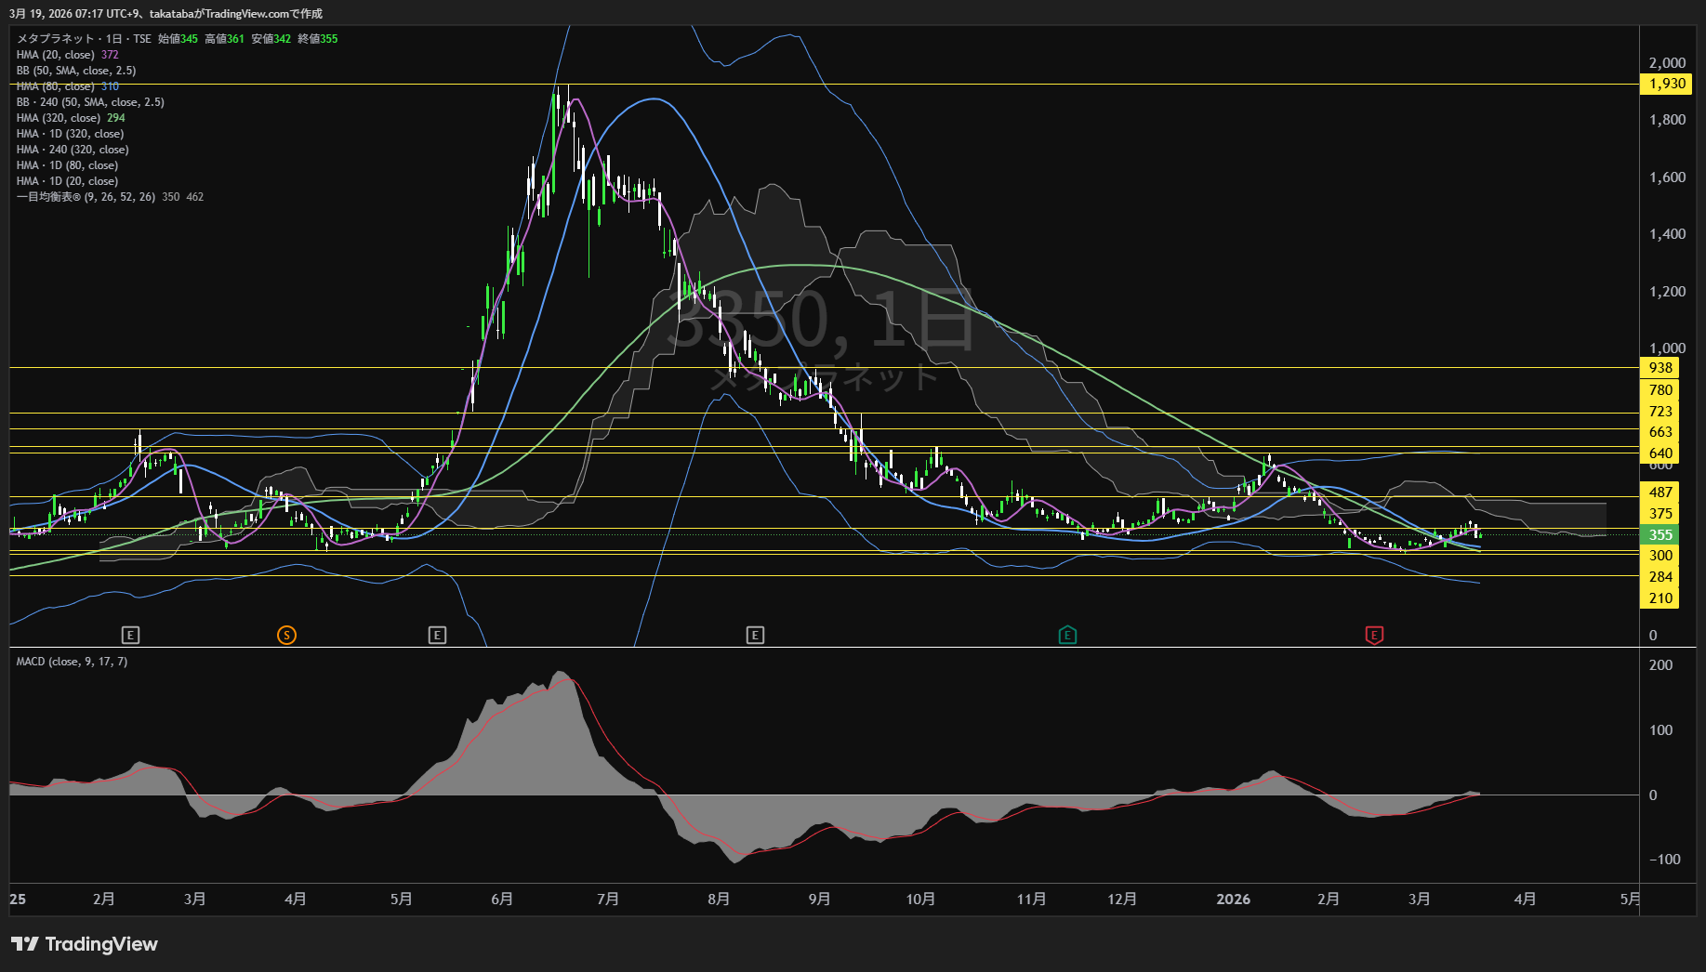Click the MACD (close, 9, 17, 7) label
Image resolution: width=1706 pixels, height=972 pixels.
click(x=72, y=662)
